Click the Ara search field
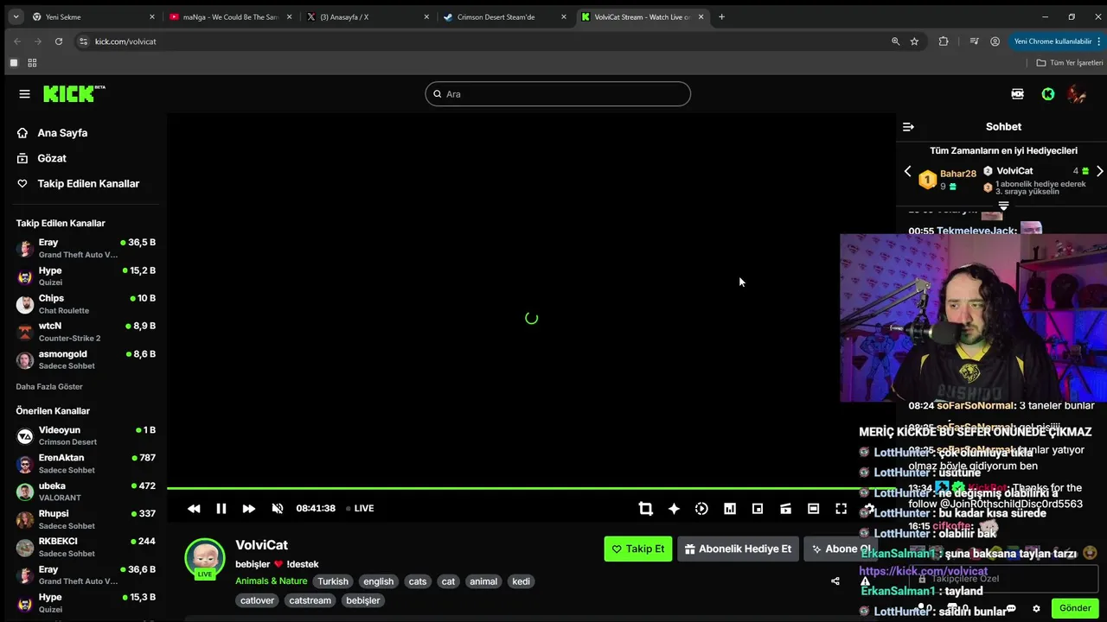 pos(558,94)
